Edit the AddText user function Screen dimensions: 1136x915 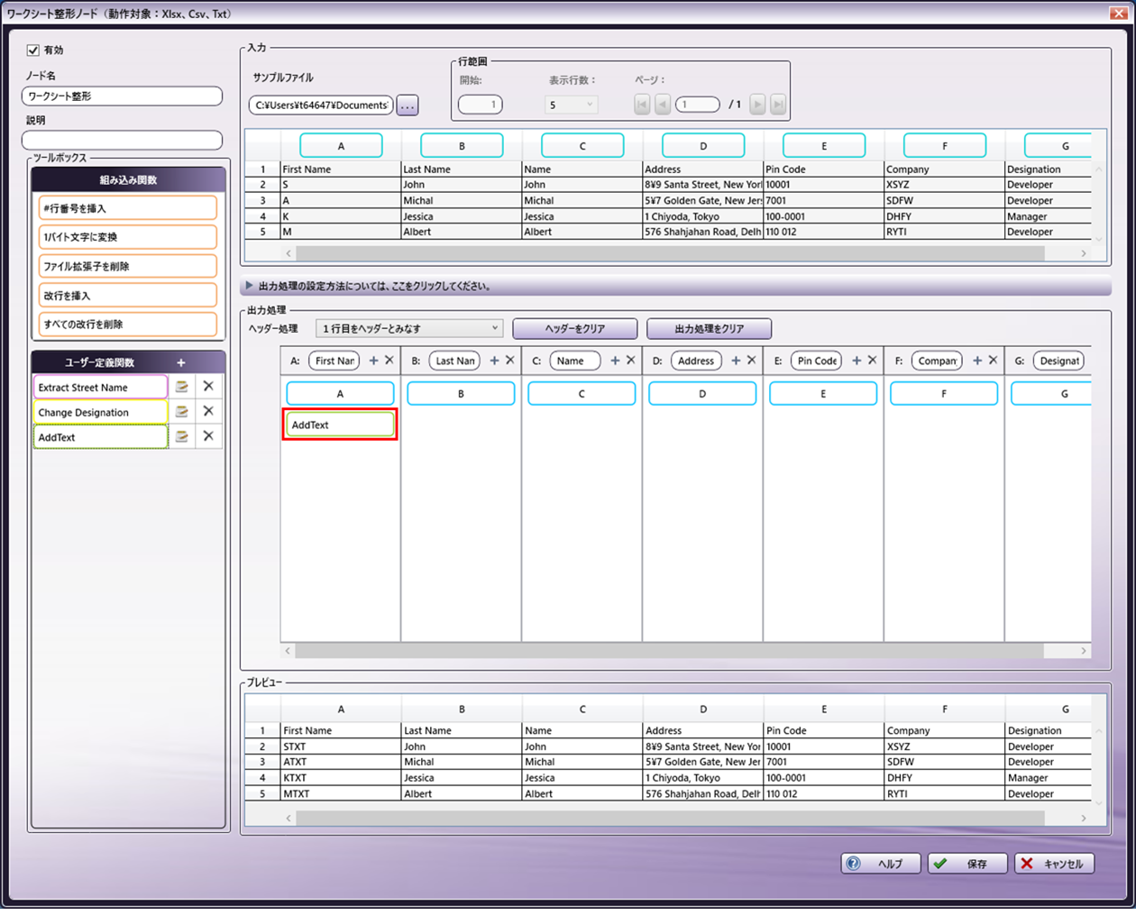(182, 437)
